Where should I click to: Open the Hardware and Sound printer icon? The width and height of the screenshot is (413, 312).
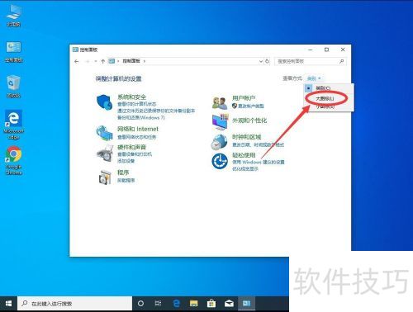pyautogui.click(x=105, y=154)
